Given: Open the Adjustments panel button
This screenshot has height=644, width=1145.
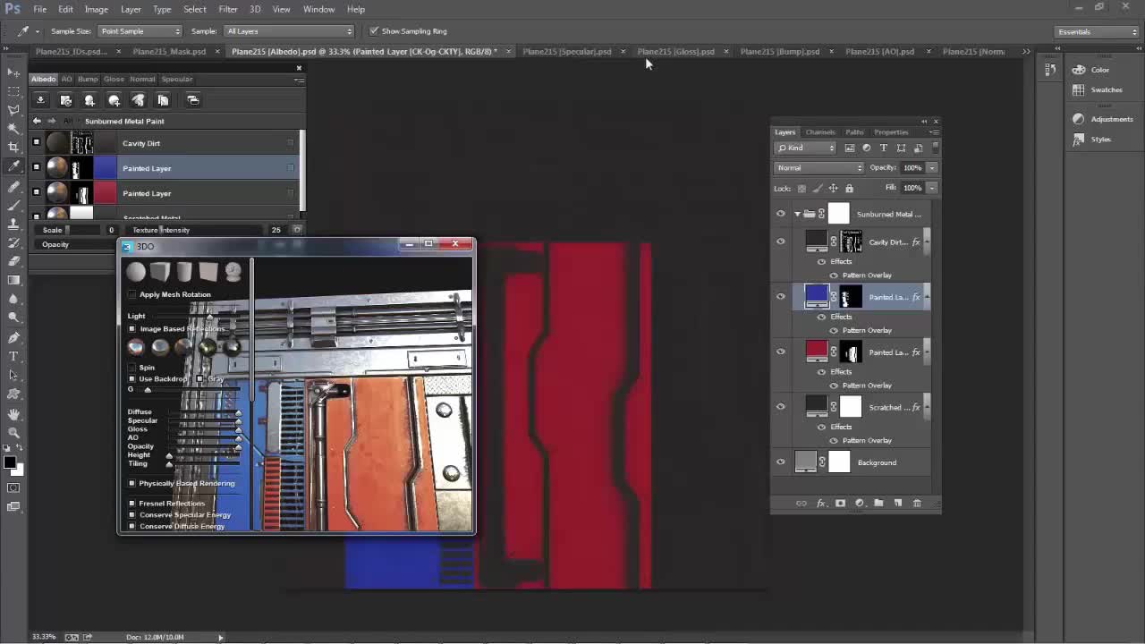Looking at the screenshot, I should 1102,119.
